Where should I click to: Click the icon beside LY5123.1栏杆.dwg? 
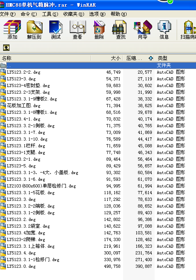click(3, 146)
